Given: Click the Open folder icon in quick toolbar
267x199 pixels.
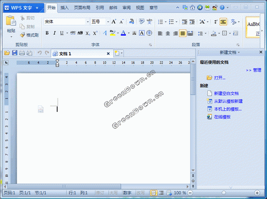Looking at the screenshot, I should coord(7,53).
